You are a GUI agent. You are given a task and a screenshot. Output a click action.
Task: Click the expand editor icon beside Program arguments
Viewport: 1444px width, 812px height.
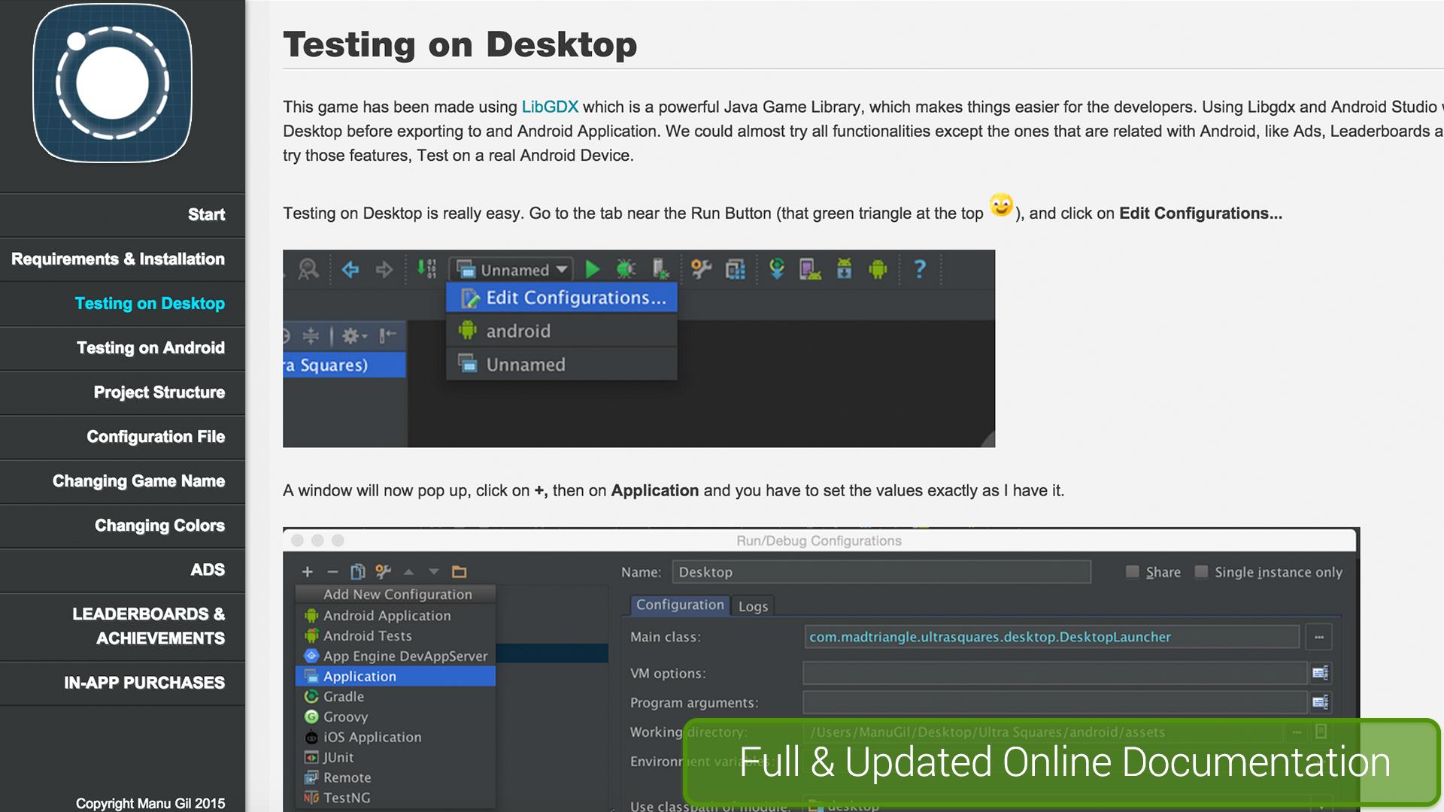(x=1320, y=702)
